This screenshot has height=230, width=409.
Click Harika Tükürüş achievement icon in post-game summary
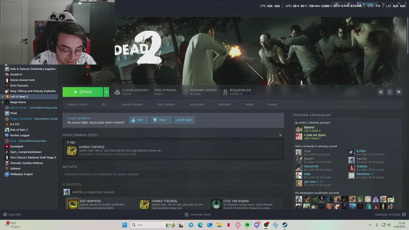coord(72,151)
